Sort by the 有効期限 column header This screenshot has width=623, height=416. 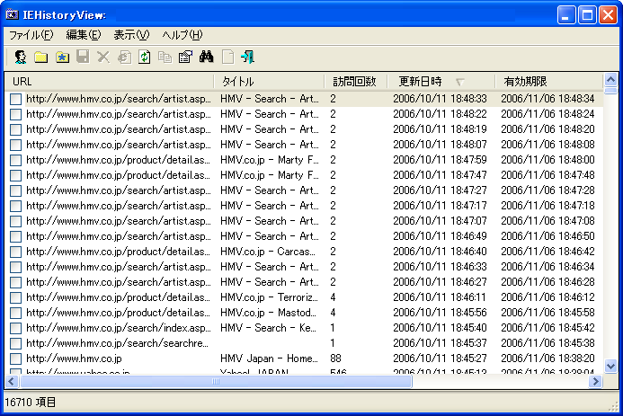pos(549,82)
